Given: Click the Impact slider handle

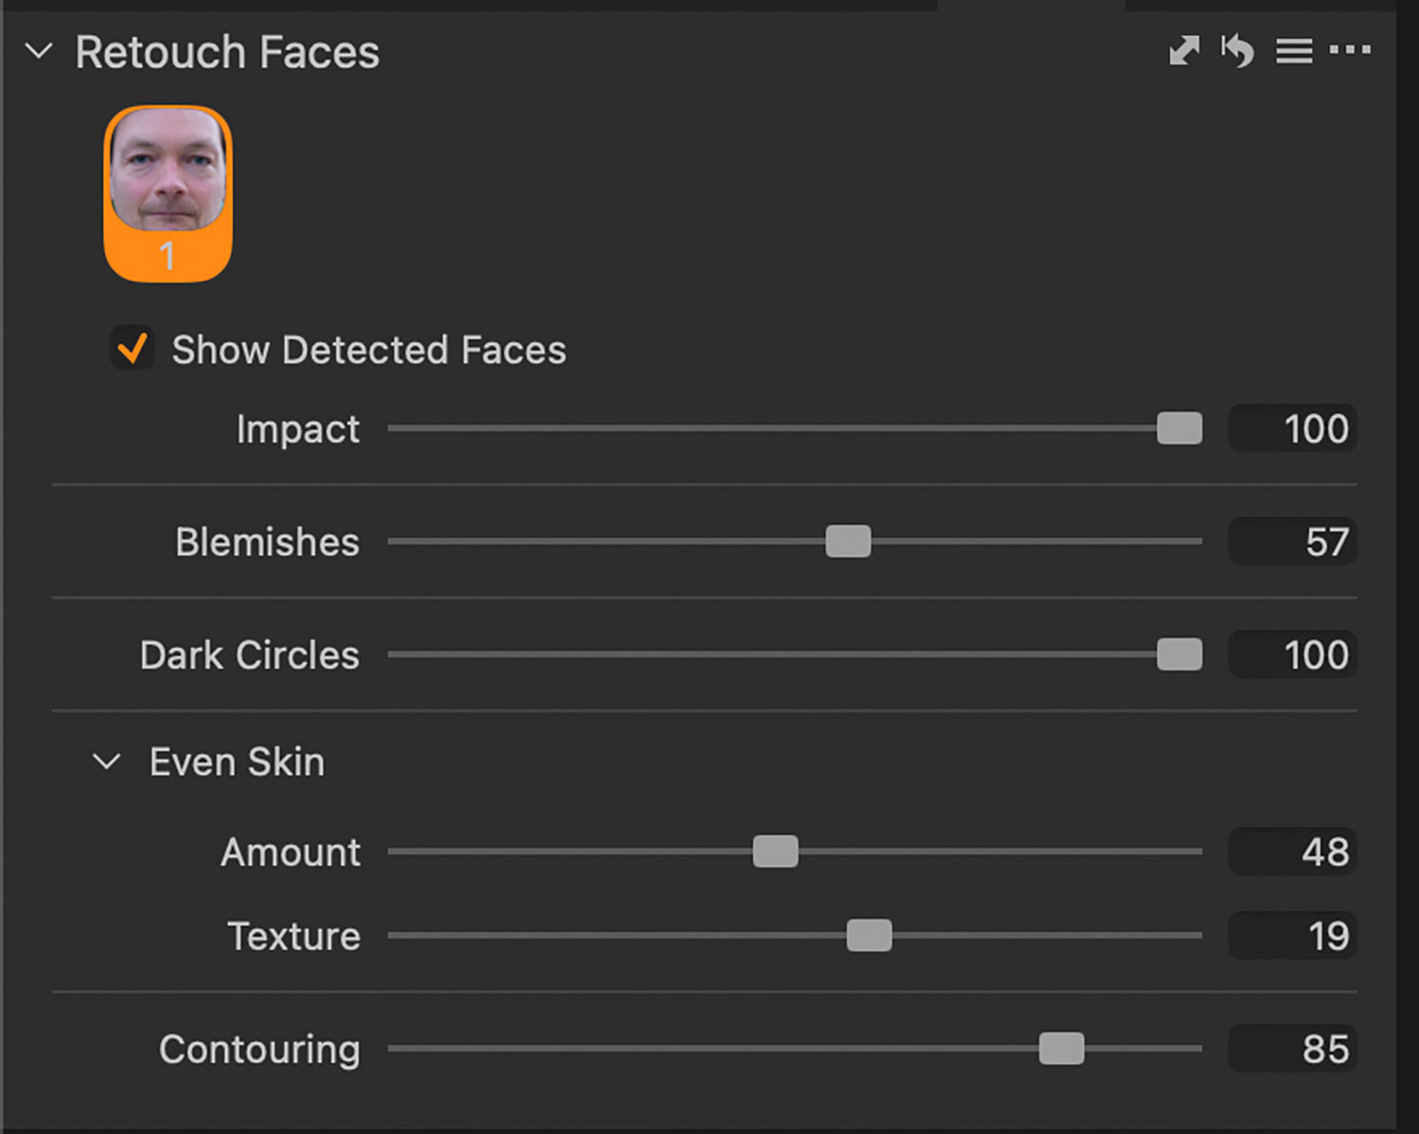Looking at the screenshot, I should 1179,428.
